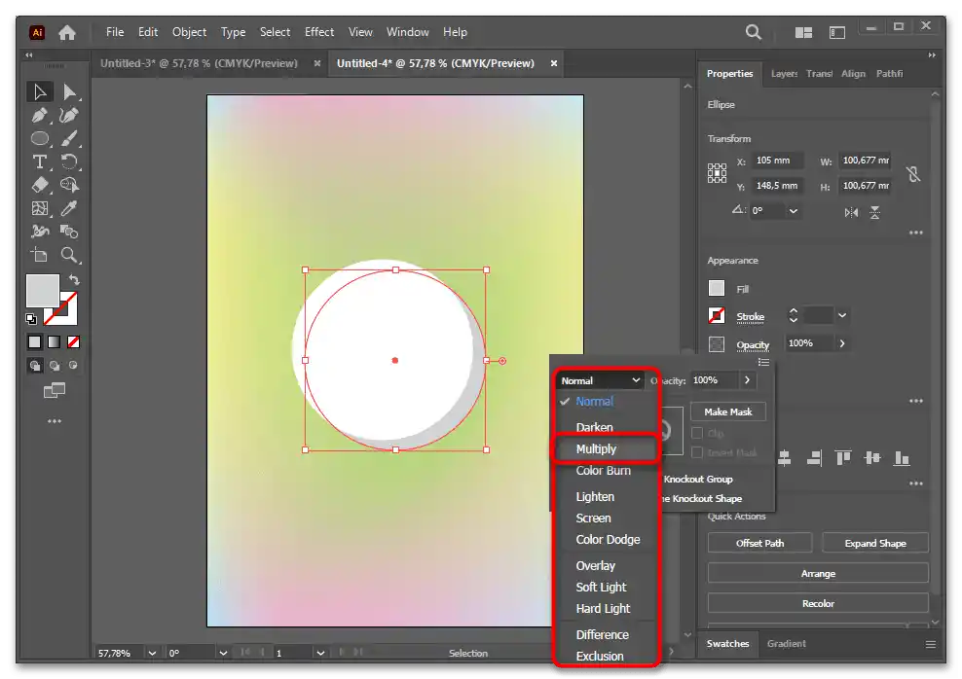Open the rotation angle dropdown in Transform
Screen dimensions: 962x679
click(x=794, y=211)
